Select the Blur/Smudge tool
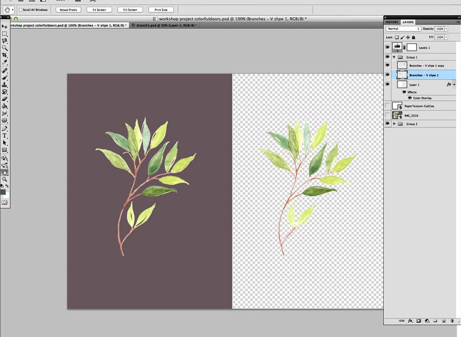The width and height of the screenshot is (461, 337). pyautogui.click(x=5, y=113)
